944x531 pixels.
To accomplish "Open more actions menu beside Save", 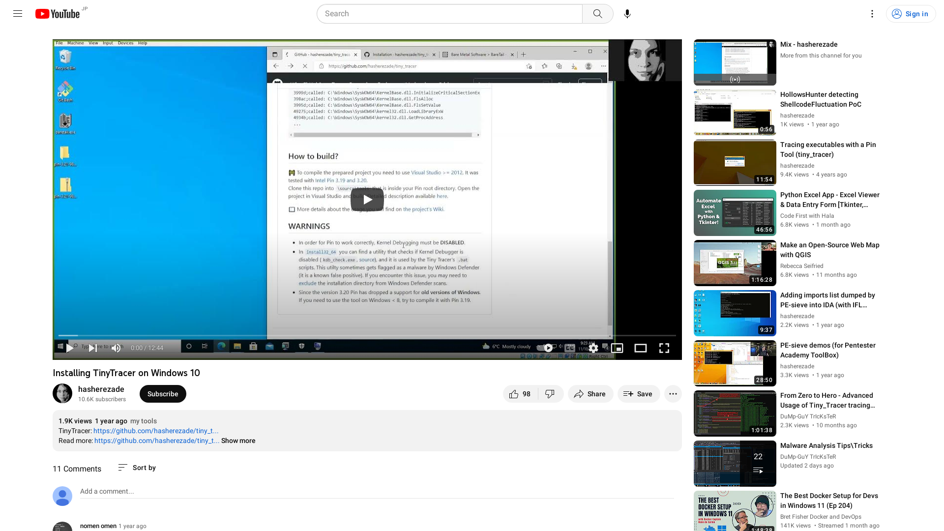I will click(673, 394).
